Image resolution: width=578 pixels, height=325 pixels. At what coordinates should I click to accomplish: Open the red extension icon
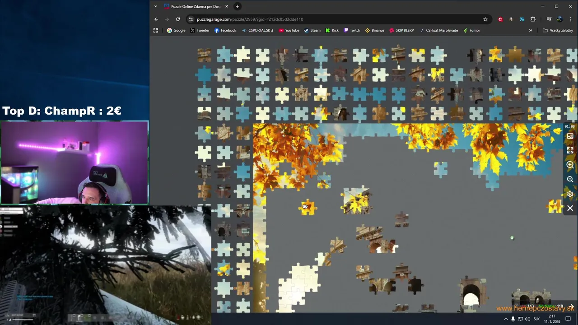tap(500, 19)
